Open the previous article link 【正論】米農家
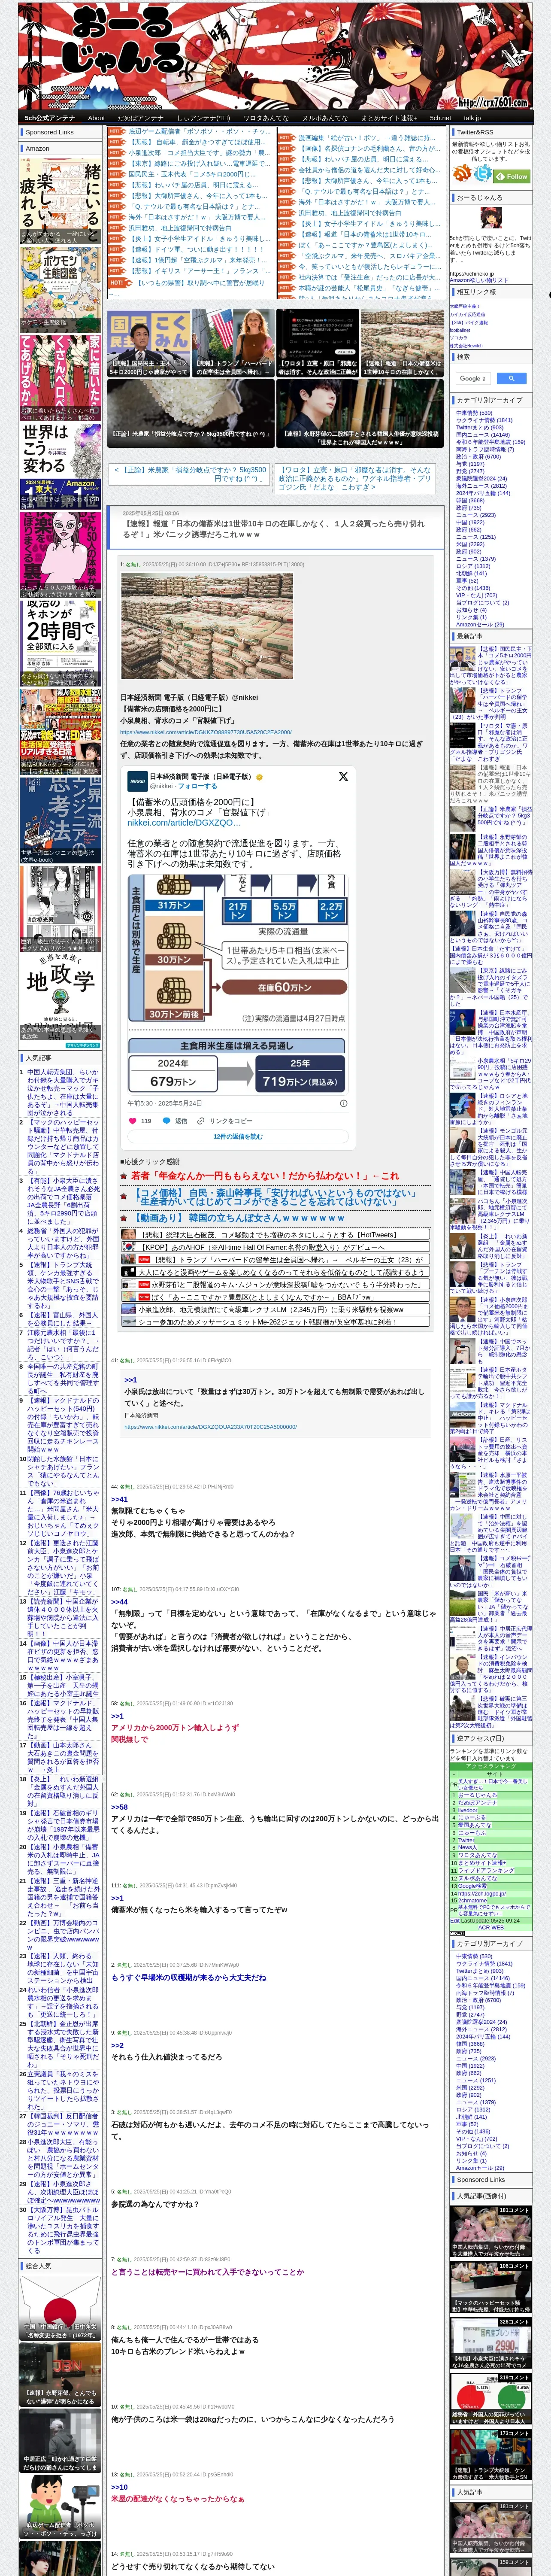The height and width of the screenshot is (2576, 551). click(190, 474)
